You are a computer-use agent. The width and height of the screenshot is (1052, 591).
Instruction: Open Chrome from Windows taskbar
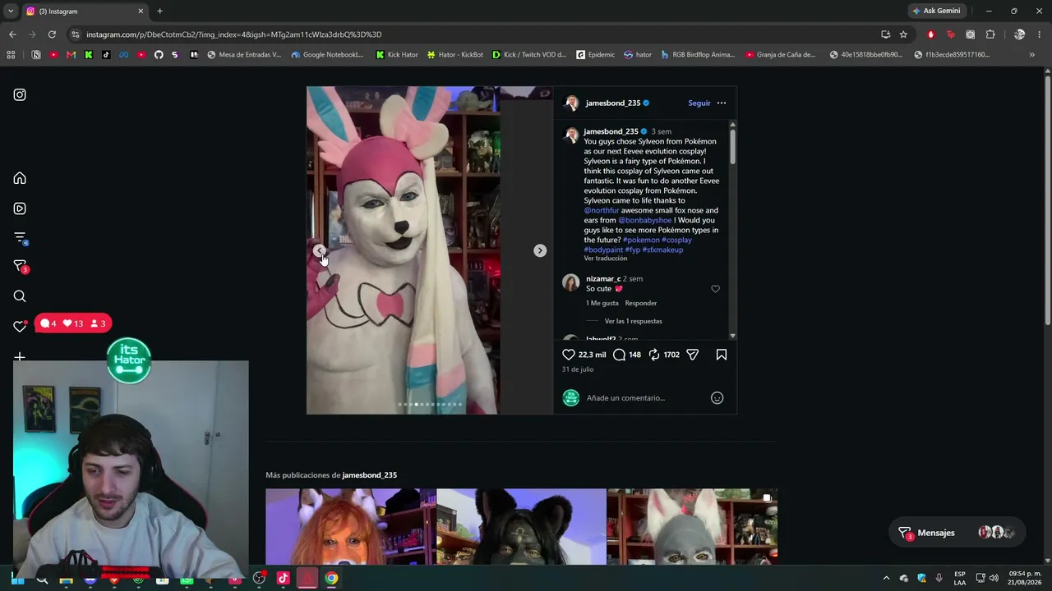(x=331, y=579)
